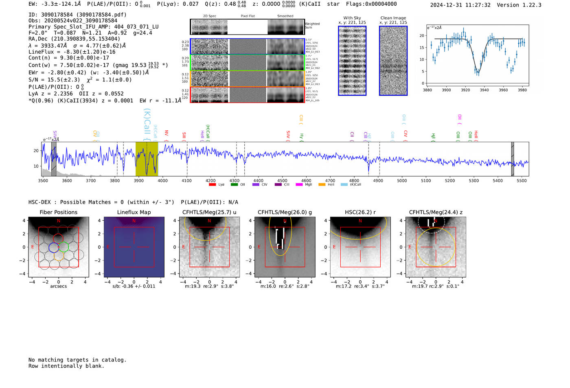This screenshot has width=570, height=388.
Task: Click the green fiber circle in Fiber Positions
Action: pos(64,247)
